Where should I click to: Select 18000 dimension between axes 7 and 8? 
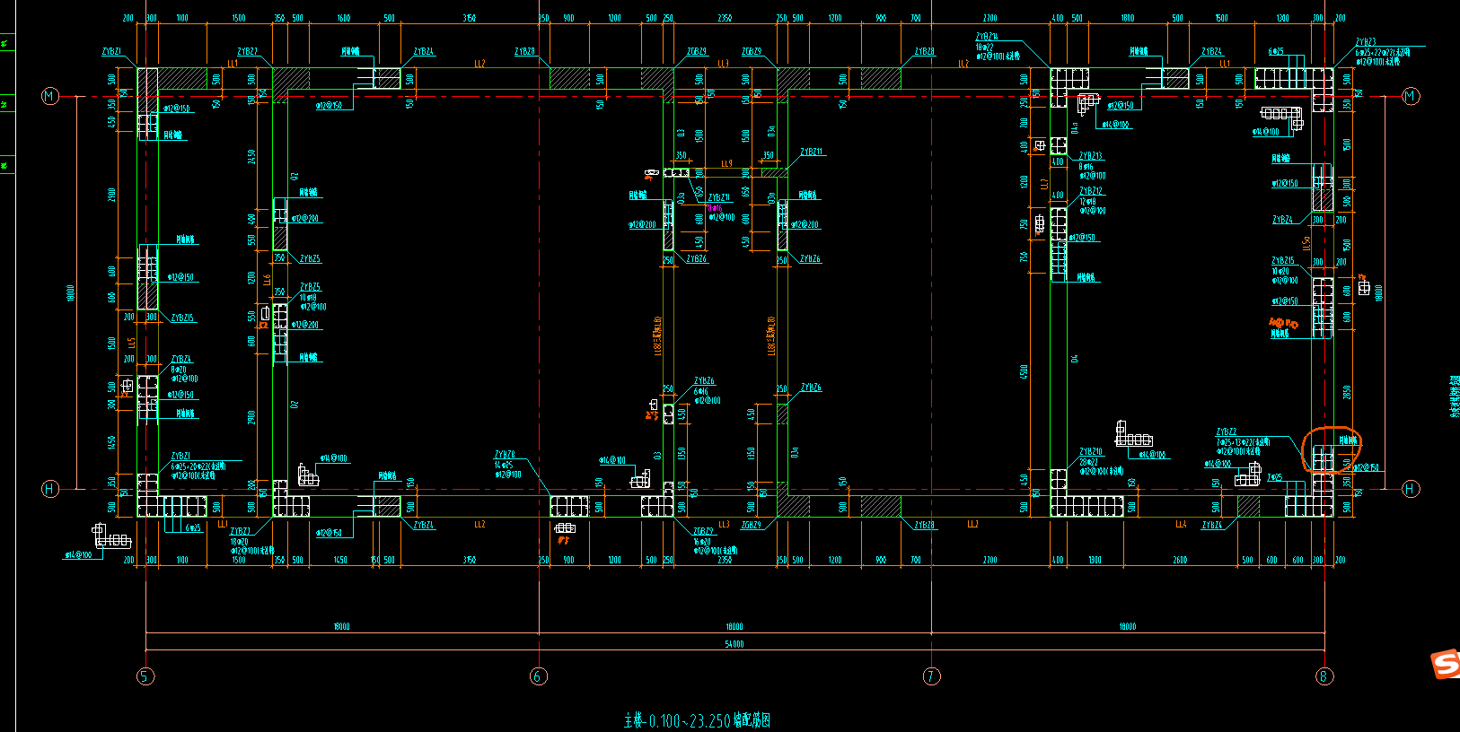pyautogui.click(x=1128, y=626)
